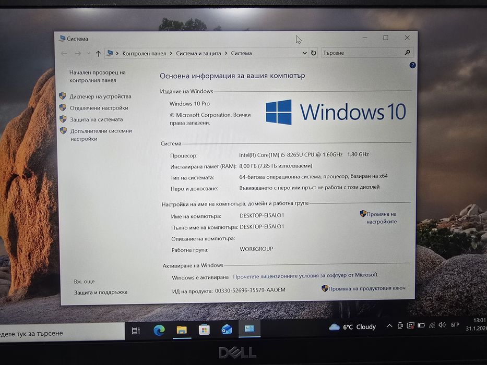The image size is (487, 365).
Task: Click the Forward navigation arrow
Action: click(x=78, y=54)
